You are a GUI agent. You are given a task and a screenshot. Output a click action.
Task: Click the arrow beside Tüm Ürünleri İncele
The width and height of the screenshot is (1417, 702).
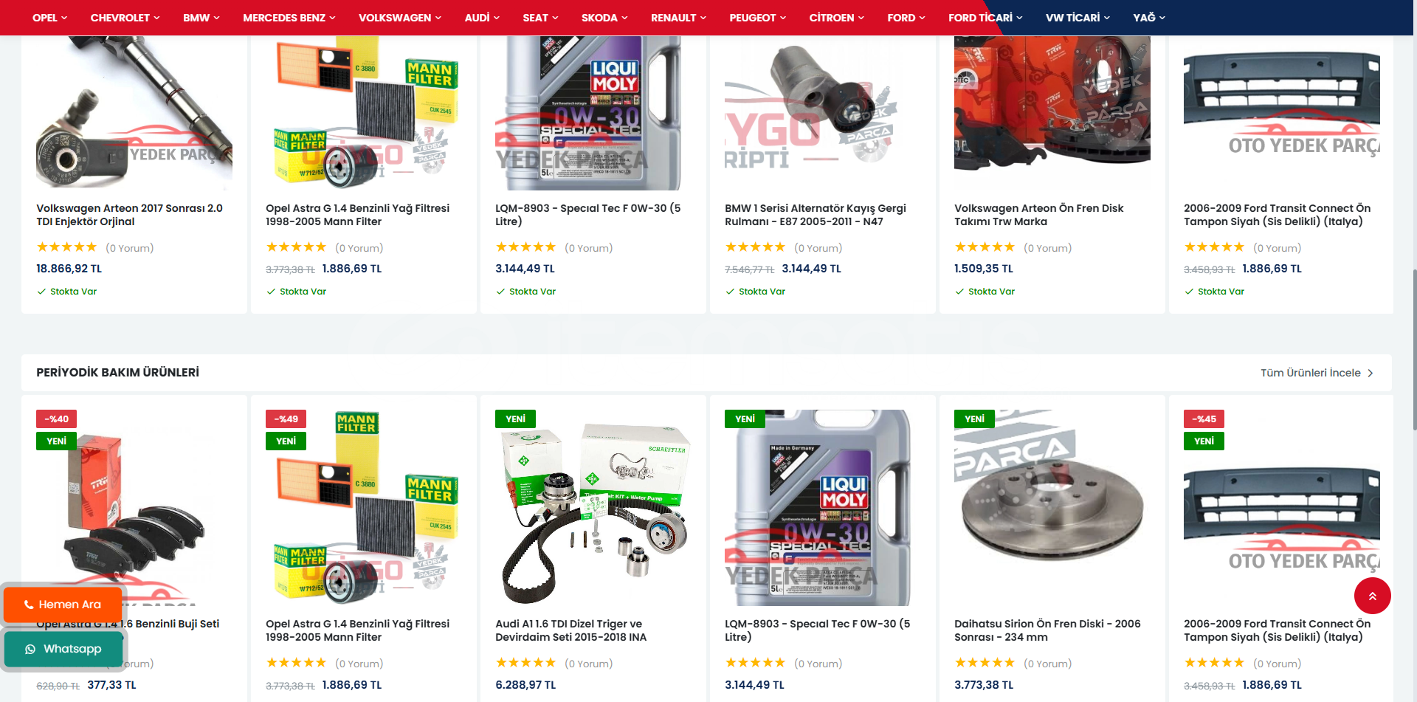click(x=1371, y=373)
